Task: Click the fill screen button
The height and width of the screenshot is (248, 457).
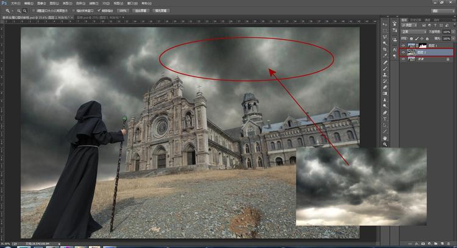Action: tap(161, 11)
